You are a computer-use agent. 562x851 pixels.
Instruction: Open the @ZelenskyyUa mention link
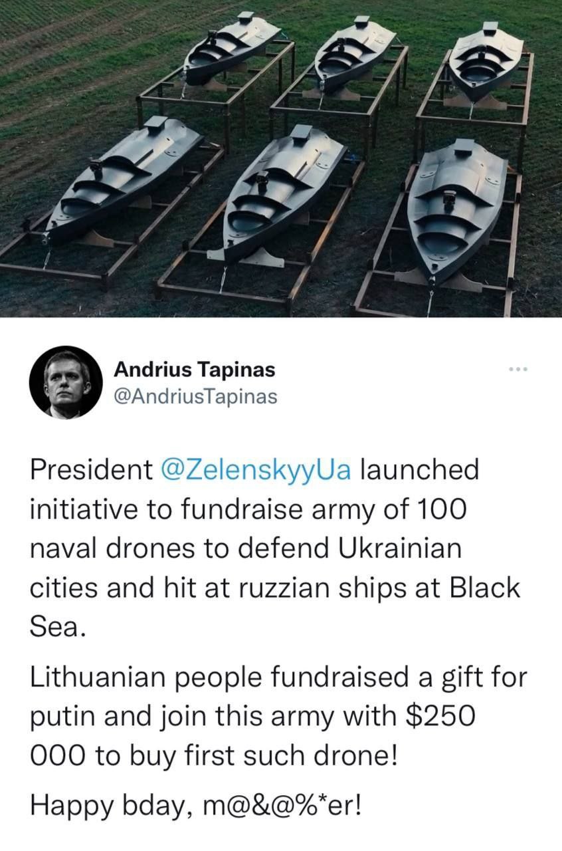click(x=260, y=470)
